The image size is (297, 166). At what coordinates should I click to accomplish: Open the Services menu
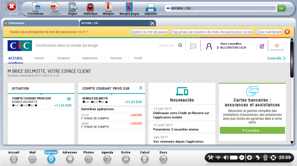point(116,58)
